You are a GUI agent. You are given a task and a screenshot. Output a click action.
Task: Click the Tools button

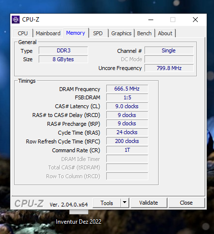pos(107,203)
